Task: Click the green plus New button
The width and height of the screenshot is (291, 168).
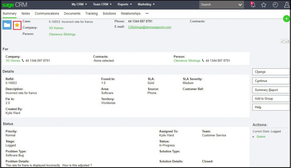Action: click(x=286, y=19)
